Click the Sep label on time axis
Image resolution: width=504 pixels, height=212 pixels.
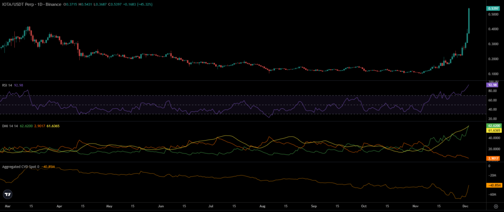pyautogui.click(x=315, y=206)
